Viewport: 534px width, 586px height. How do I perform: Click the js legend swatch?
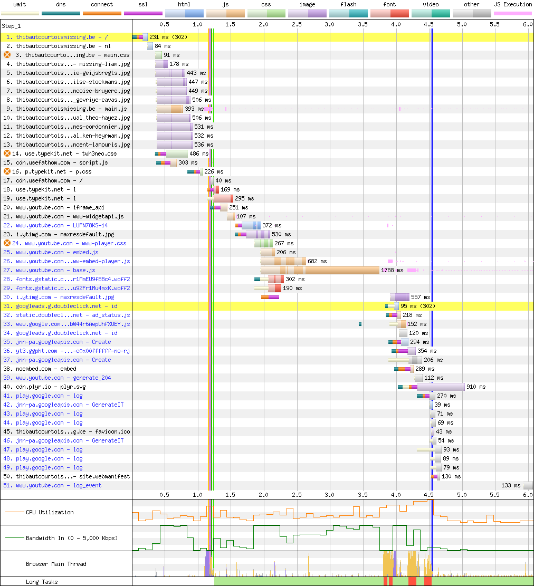(225, 14)
